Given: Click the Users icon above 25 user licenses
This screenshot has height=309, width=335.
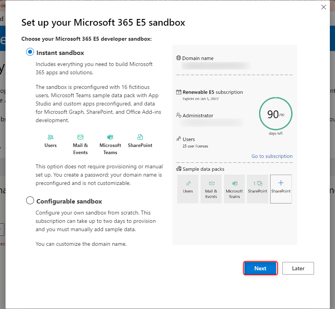Looking at the screenshot, I should tap(179, 139).
